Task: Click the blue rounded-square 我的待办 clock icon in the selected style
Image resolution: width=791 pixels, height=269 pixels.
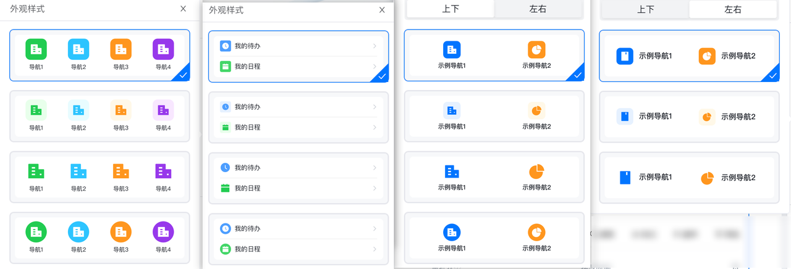Action: coord(226,46)
